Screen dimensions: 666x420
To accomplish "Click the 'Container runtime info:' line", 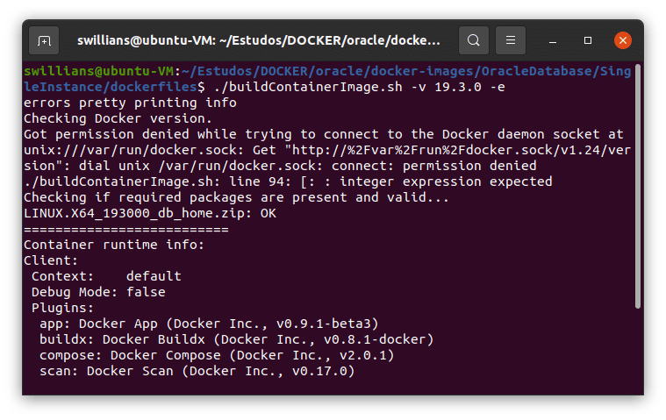I will pyautogui.click(x=113, y=245).
